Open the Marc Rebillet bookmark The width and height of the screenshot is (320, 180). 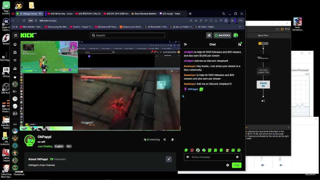pos(31,27)
